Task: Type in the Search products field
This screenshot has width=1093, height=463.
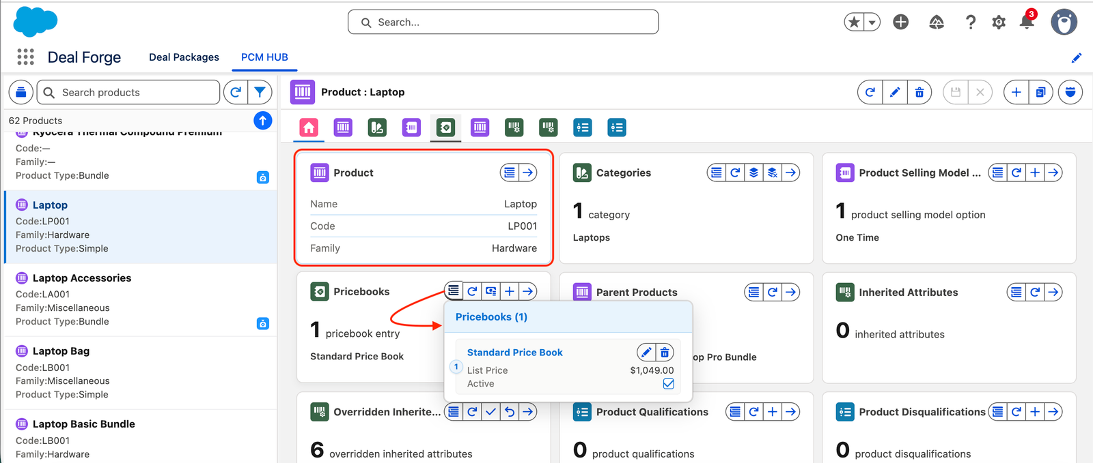Action: click(x=128, y=92)
